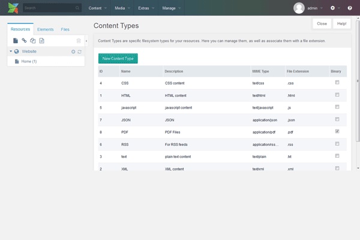Open the Content menu

pos(98,8)
